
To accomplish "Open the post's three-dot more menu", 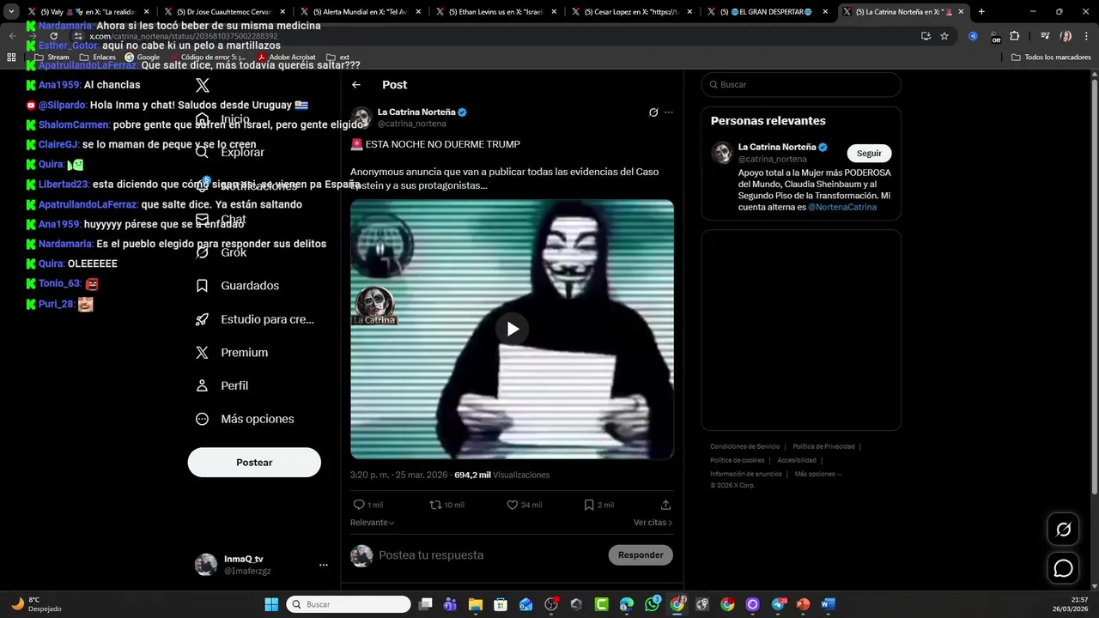I will click(x=669, y=112).
